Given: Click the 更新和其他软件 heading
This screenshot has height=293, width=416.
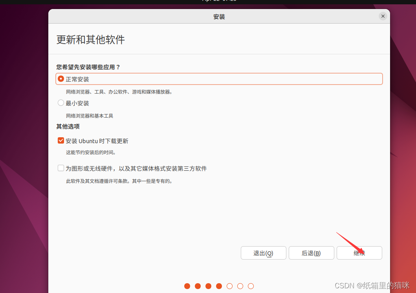Looking at the screenshot, I should pyautogui.click(x=90, y=40).
